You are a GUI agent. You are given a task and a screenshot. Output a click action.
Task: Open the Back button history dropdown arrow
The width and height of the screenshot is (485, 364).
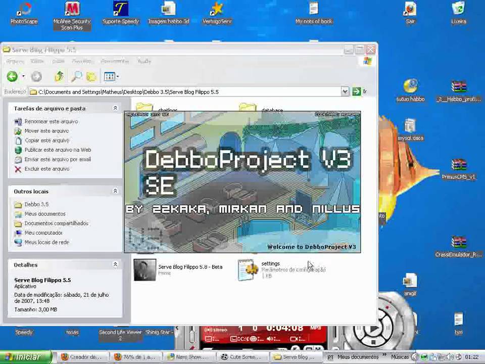pos(24,76)
